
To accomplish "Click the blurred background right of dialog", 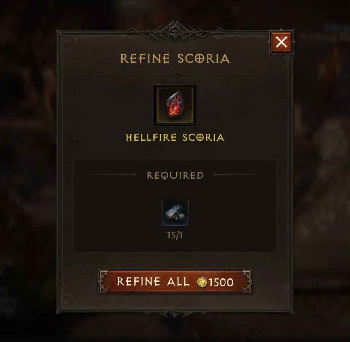I will (x=321, y=169).
